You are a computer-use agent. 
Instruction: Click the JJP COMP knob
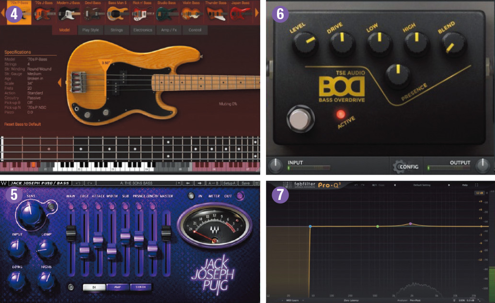coord(46,248)
